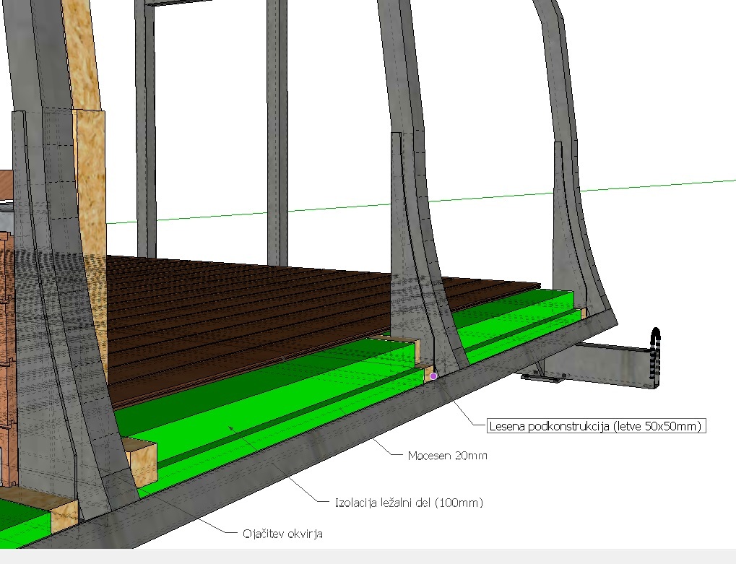Click the arrowhead of the Izolacija leader line
This screenshot has height=564, width=736.
tap(231, 428)
